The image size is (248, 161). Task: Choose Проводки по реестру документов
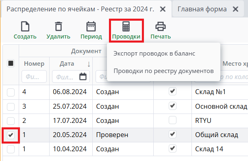pyautogui.click(x=164, y=71)
